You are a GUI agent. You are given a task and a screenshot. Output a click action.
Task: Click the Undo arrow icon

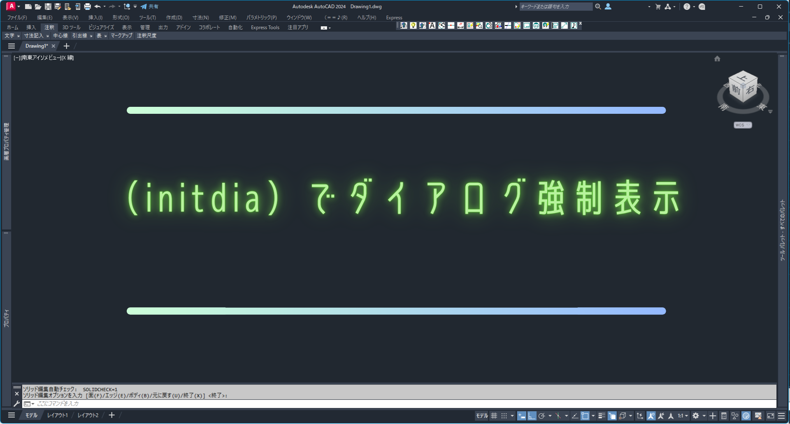click(98, 7)
